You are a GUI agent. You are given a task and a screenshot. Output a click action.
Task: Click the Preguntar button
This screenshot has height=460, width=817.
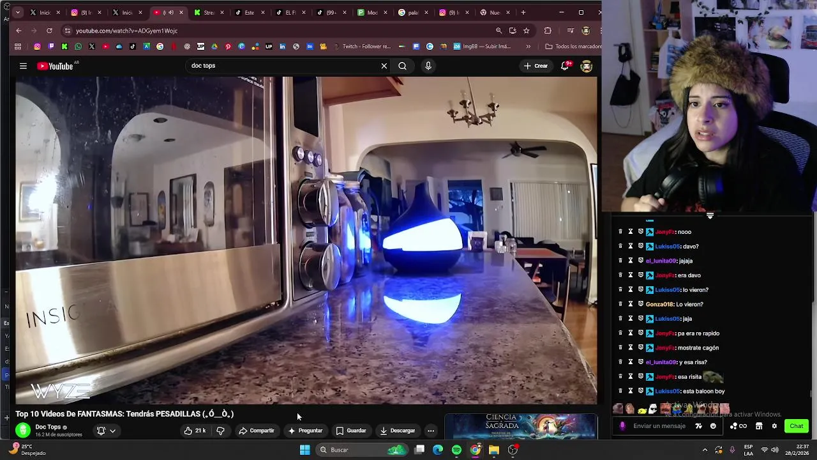point(305,431)
